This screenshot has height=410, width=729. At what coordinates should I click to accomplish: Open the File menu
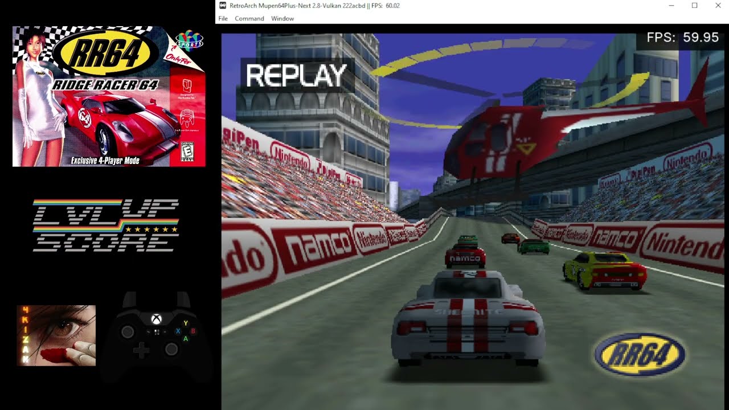tap(223, 19)
